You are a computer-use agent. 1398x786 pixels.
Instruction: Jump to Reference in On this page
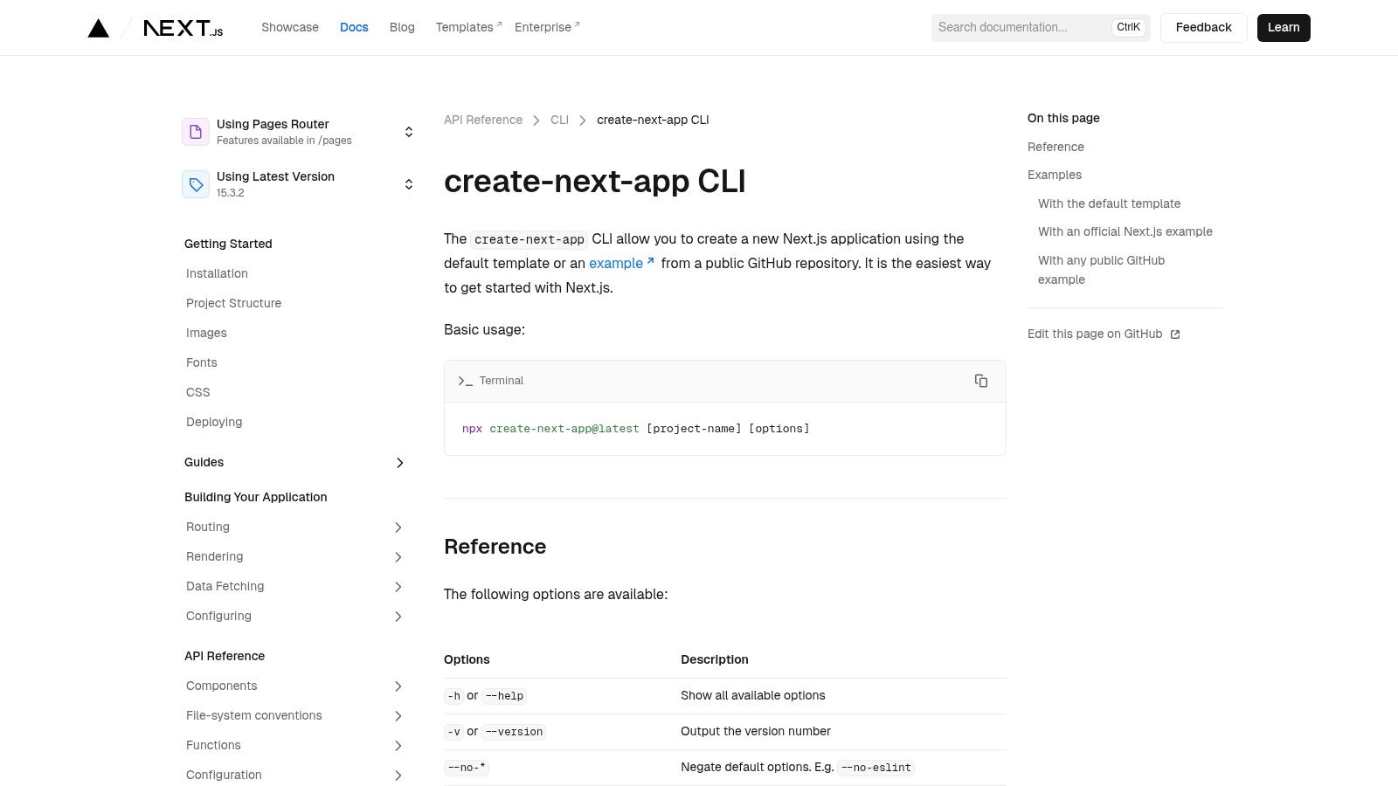(1055, 147)
